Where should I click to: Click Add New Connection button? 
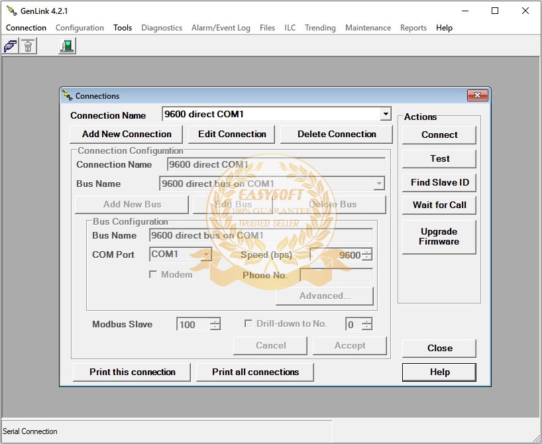pyautogui.click(x=126, y=134)
